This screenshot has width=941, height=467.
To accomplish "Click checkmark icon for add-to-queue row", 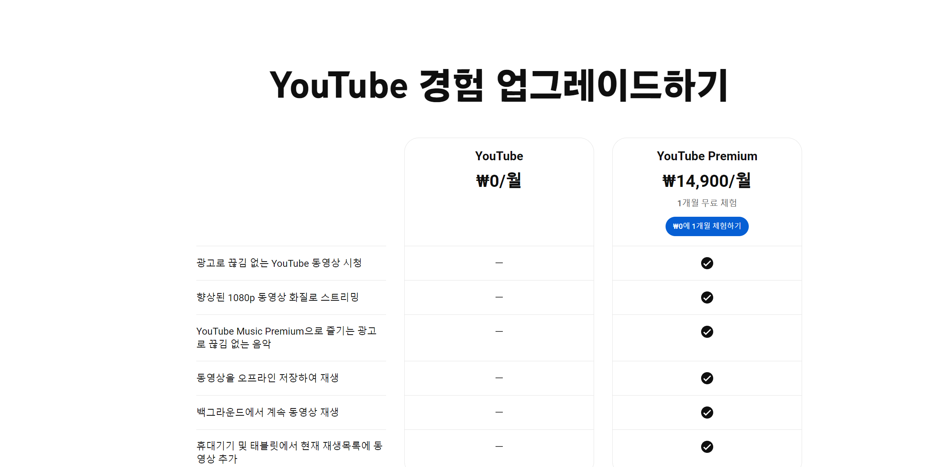I will click(x=707, y=447).
